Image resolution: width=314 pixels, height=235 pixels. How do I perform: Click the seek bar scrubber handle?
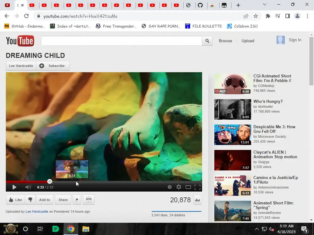click(x=50, y=181)
